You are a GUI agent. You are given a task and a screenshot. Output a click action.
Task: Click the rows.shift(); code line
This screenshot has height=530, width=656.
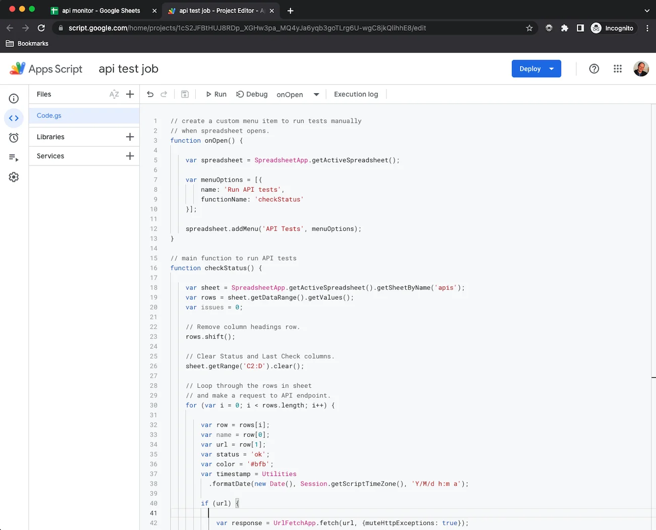point(210,337)
